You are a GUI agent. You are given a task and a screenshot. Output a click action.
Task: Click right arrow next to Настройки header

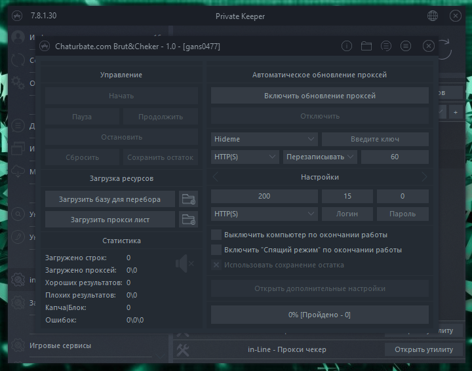pos(424,177)
